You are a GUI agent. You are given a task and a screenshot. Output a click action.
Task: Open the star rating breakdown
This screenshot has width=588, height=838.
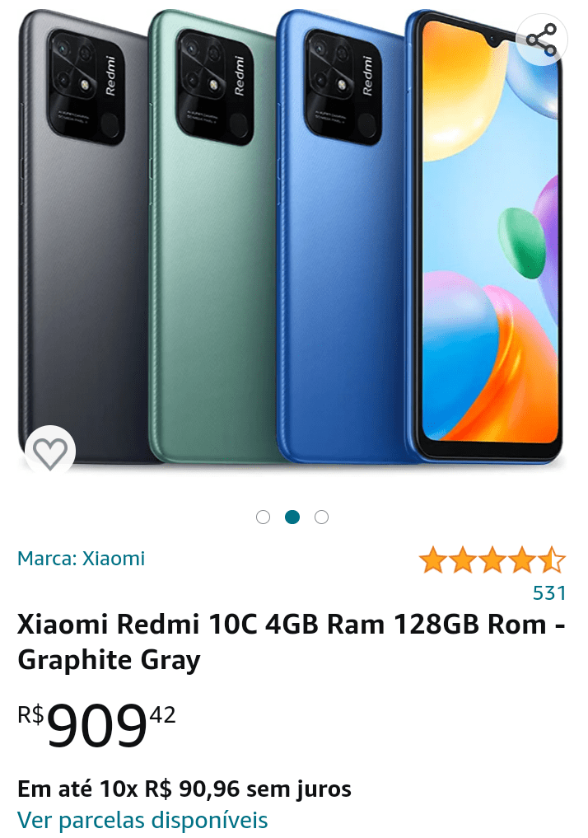tap(492, 560)
